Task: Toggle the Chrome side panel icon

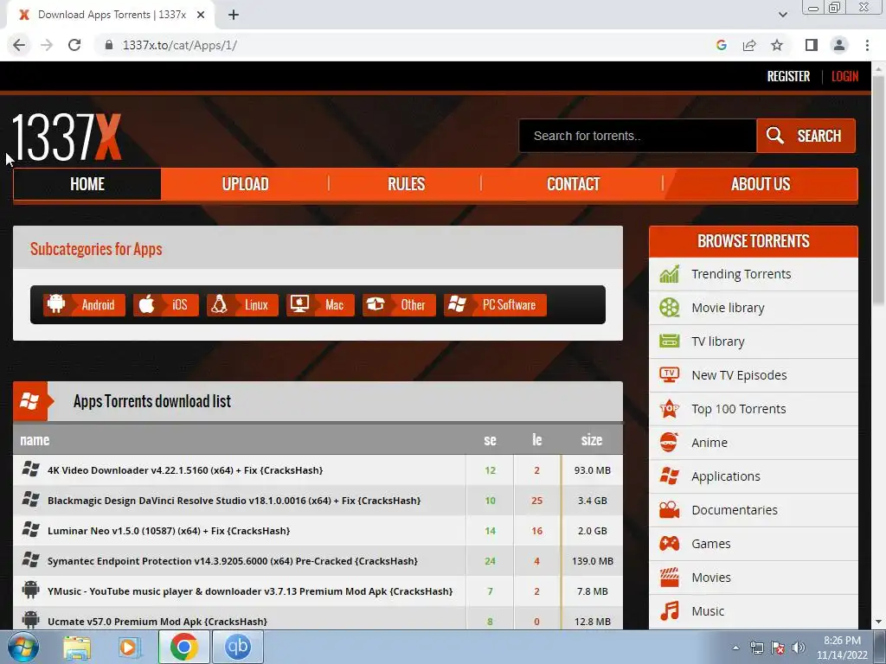Action: (x=812, y=45)
